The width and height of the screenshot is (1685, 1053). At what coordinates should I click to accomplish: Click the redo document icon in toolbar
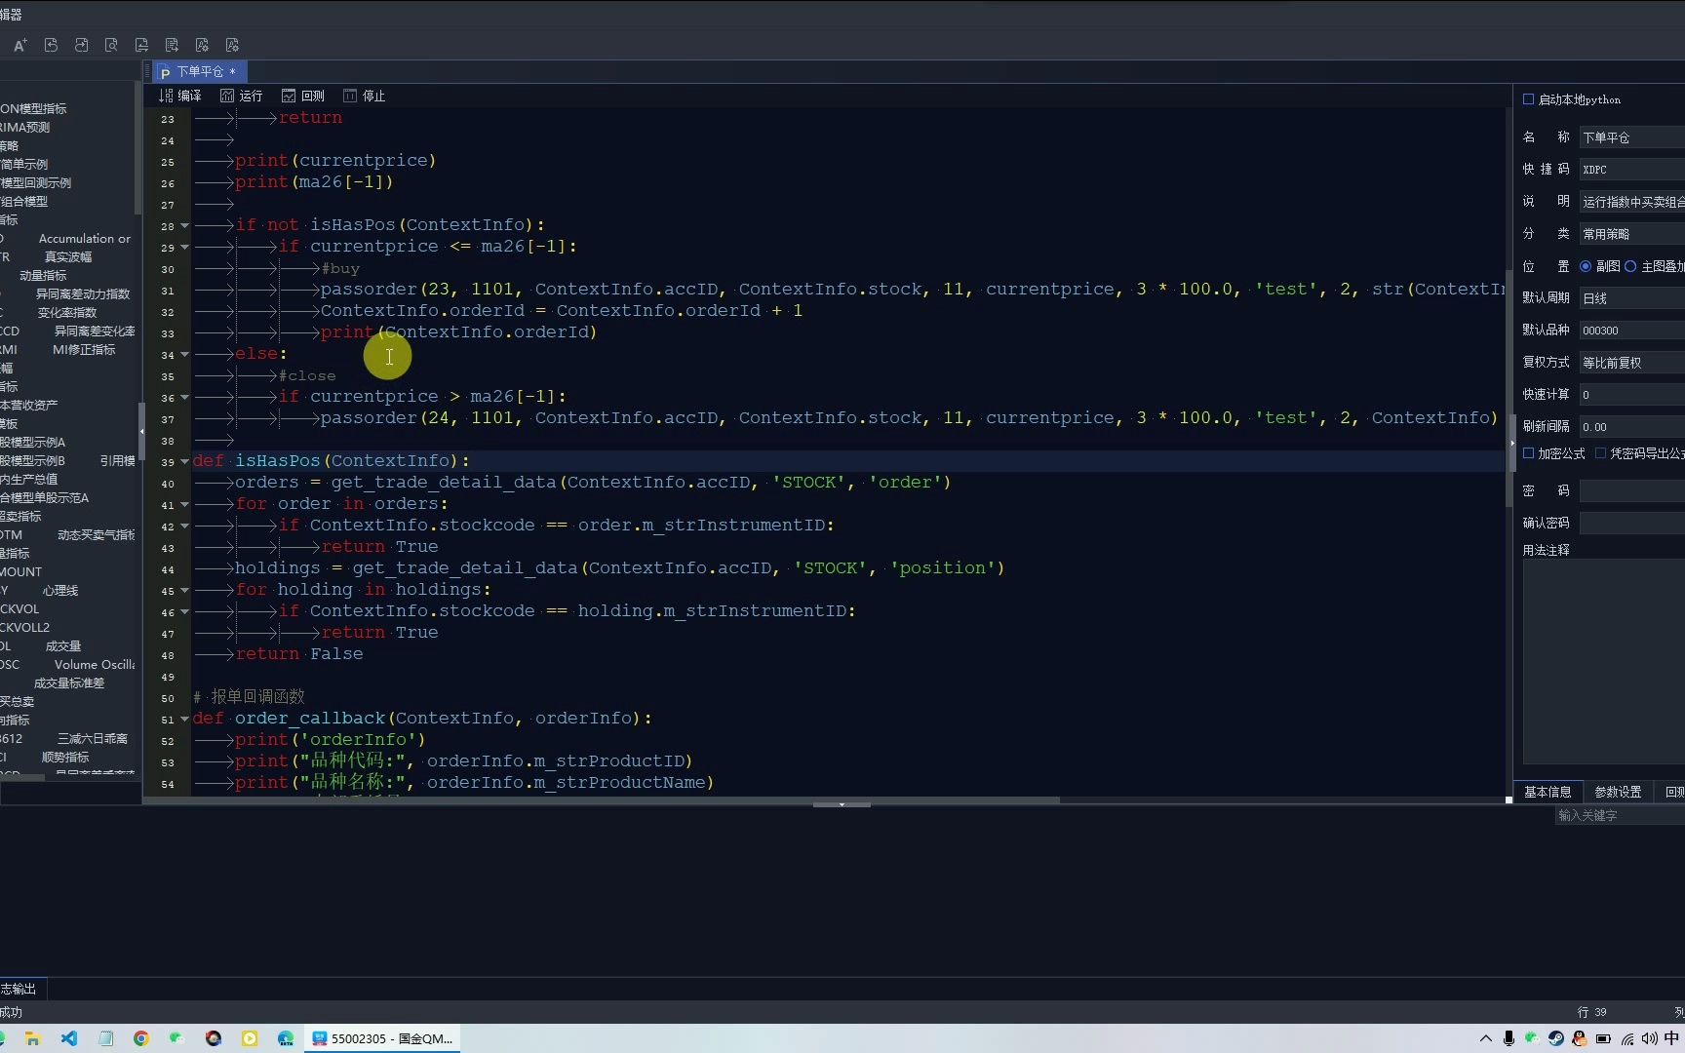(82, 45)
